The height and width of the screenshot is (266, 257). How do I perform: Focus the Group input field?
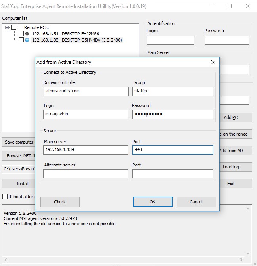click(x=173, y=91)
